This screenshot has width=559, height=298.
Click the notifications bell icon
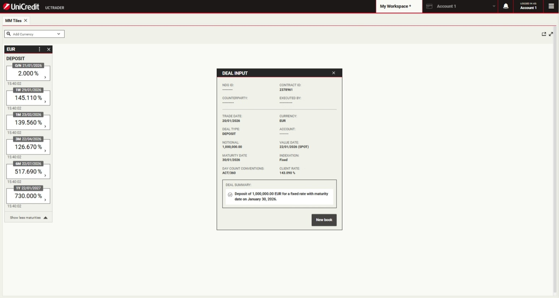pyautogui.click(x=506, y=6)
